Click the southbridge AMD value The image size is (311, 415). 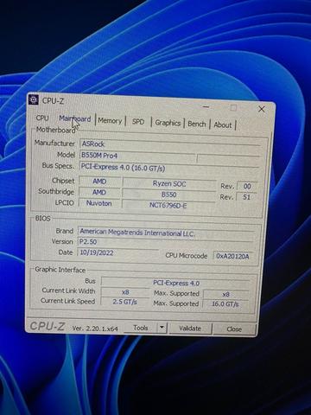click(x=99, y=192)
